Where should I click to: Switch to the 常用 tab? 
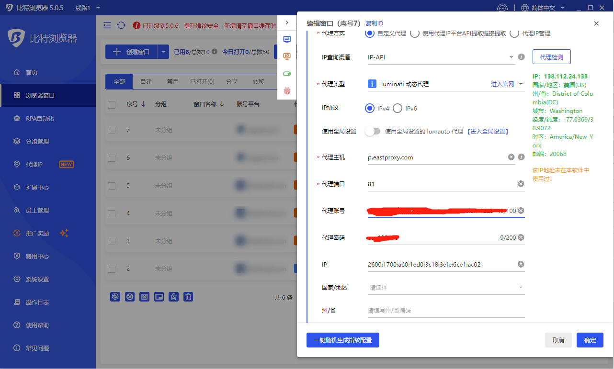[x=173, y=82]
